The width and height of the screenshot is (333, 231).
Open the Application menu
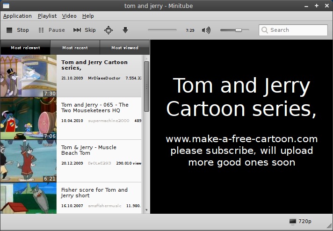click(x=17, y=16)
